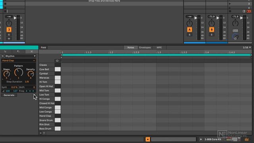Click the Freq minus button
254x143 pixels.
[x=30, y=91]
